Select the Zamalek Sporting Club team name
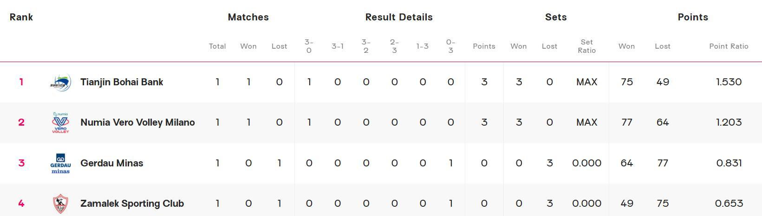 coord(132,203)
